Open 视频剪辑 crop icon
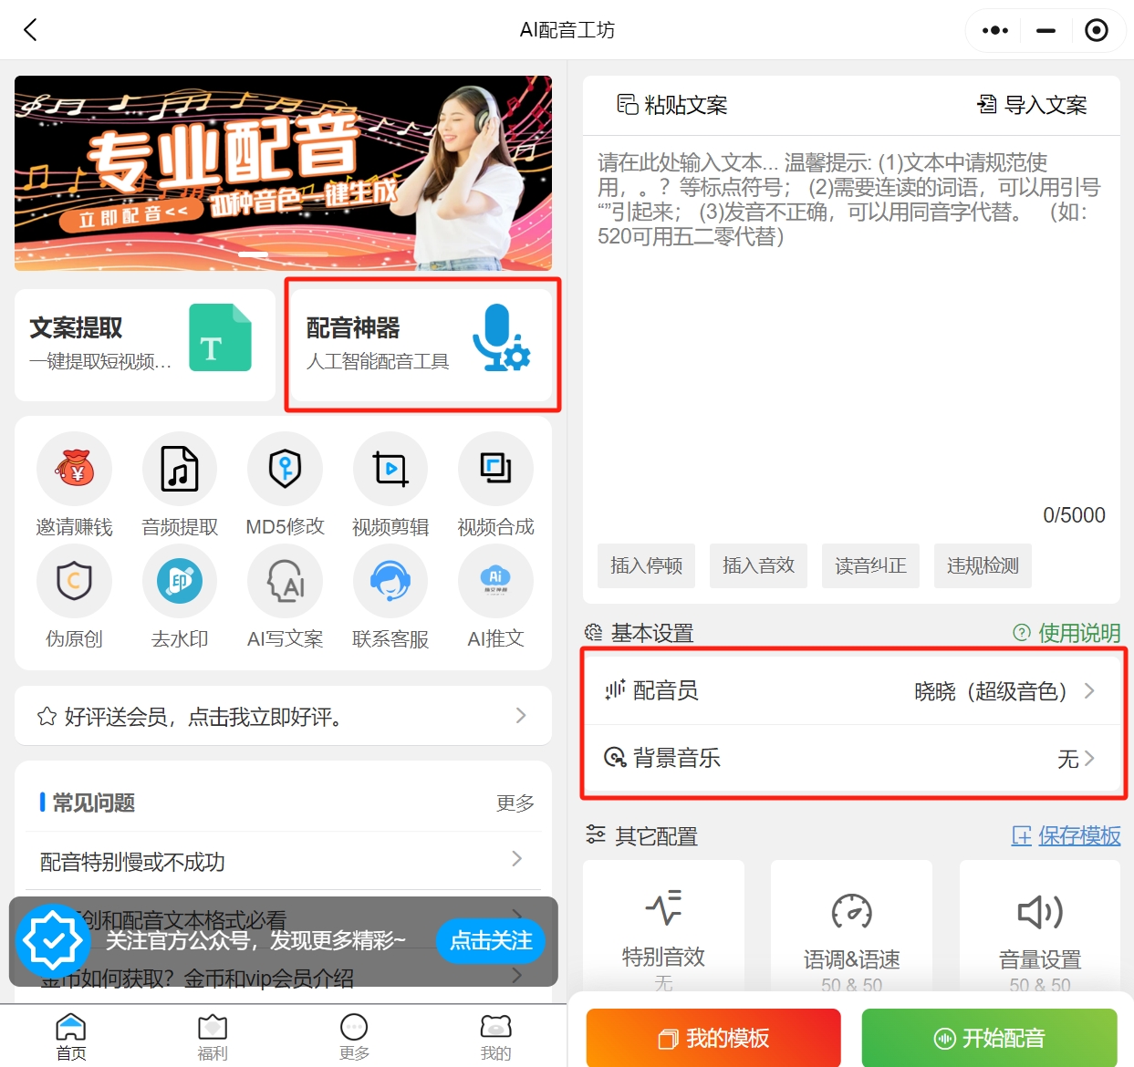The image size is (1134, 1067). tap(390, 469)
